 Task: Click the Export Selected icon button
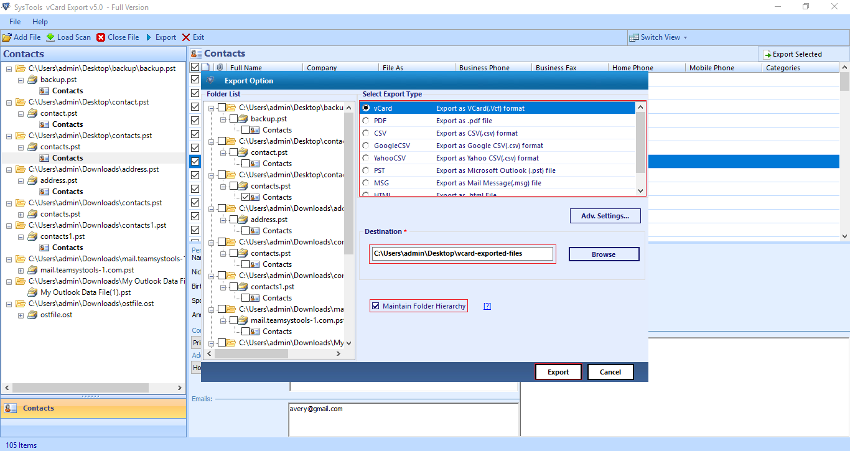[x=768, y=55]
